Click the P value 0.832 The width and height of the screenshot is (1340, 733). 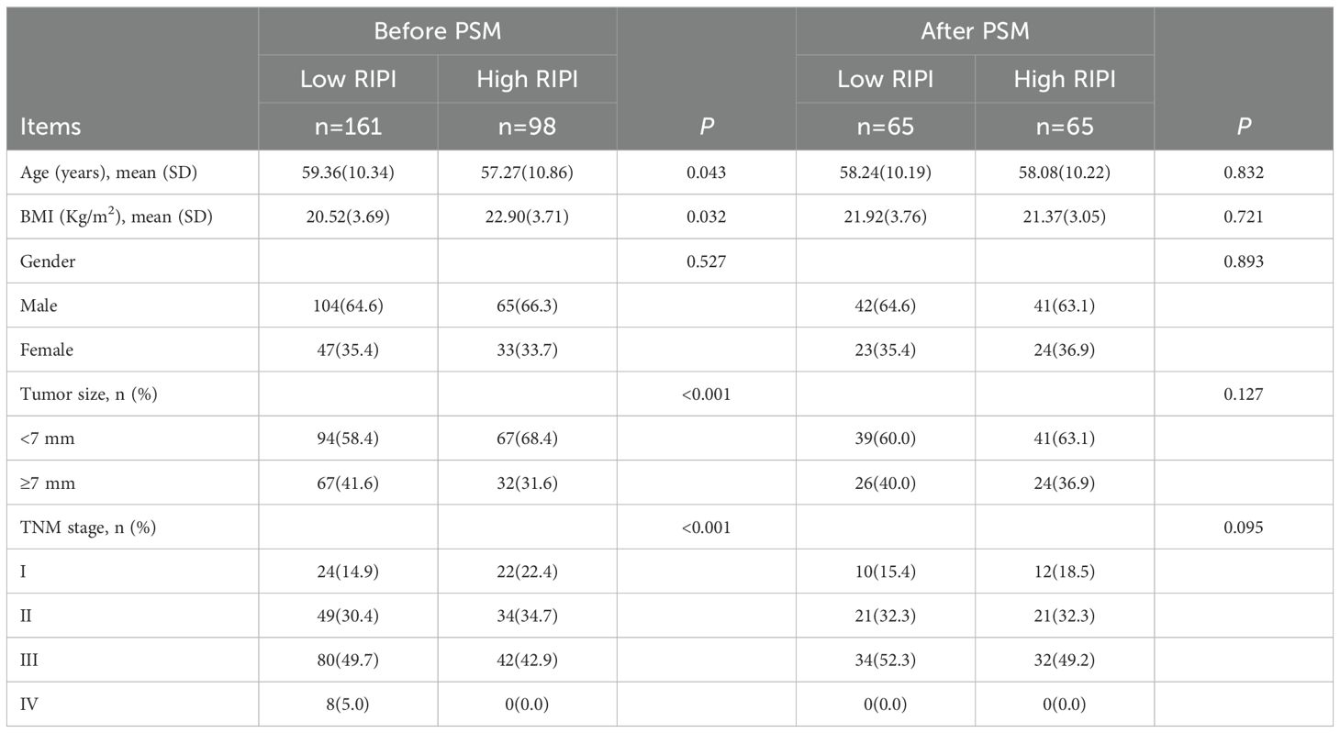(x=1244, y=172)
